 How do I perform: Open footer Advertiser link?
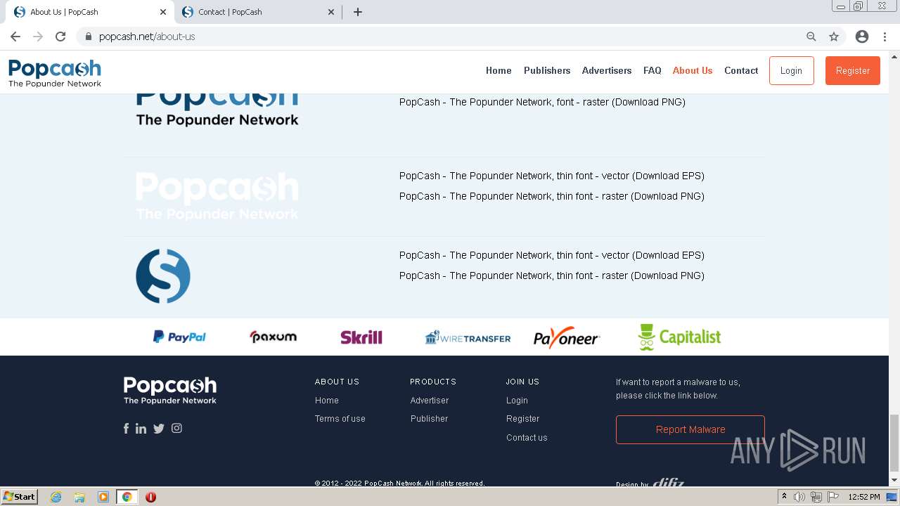tap(430, 401)
